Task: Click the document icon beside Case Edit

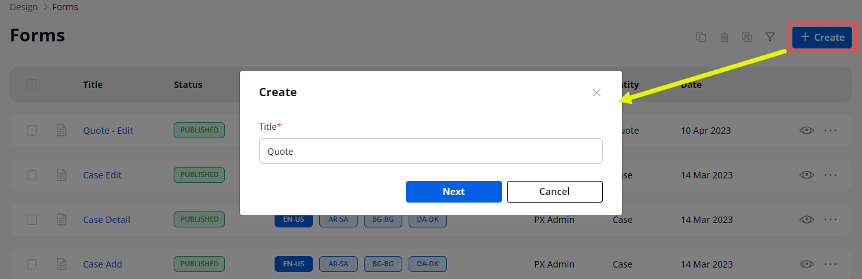Action: [x=62, y=175]
